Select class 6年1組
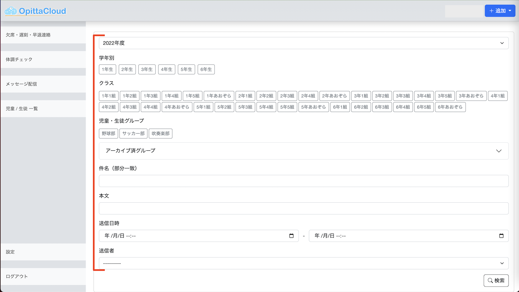519x292 pixels. coord(340,107)
